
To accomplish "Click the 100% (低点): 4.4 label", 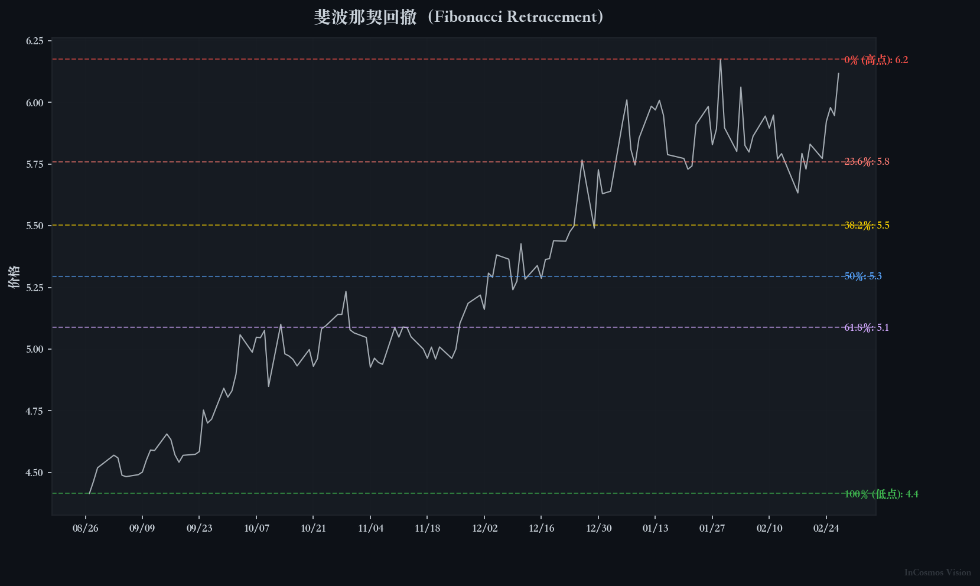I will tap(881, 494).
